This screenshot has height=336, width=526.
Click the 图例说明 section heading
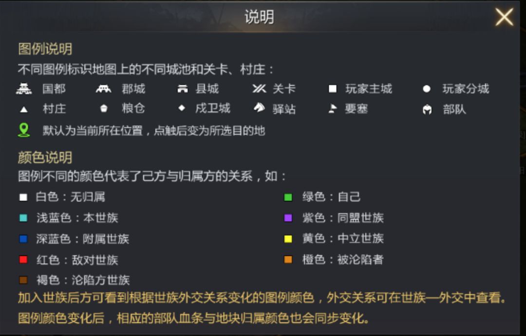(45, 49)
